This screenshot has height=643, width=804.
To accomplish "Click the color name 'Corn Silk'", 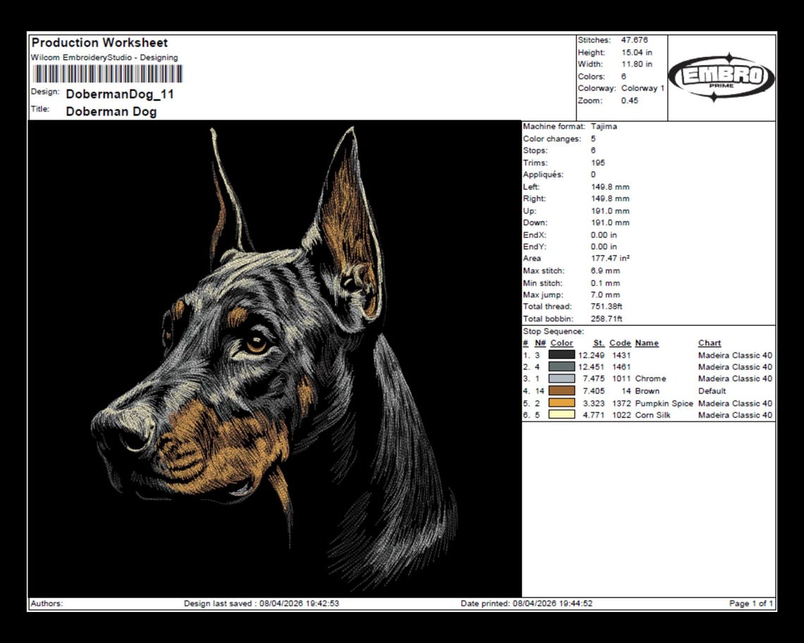I will 652,415.
